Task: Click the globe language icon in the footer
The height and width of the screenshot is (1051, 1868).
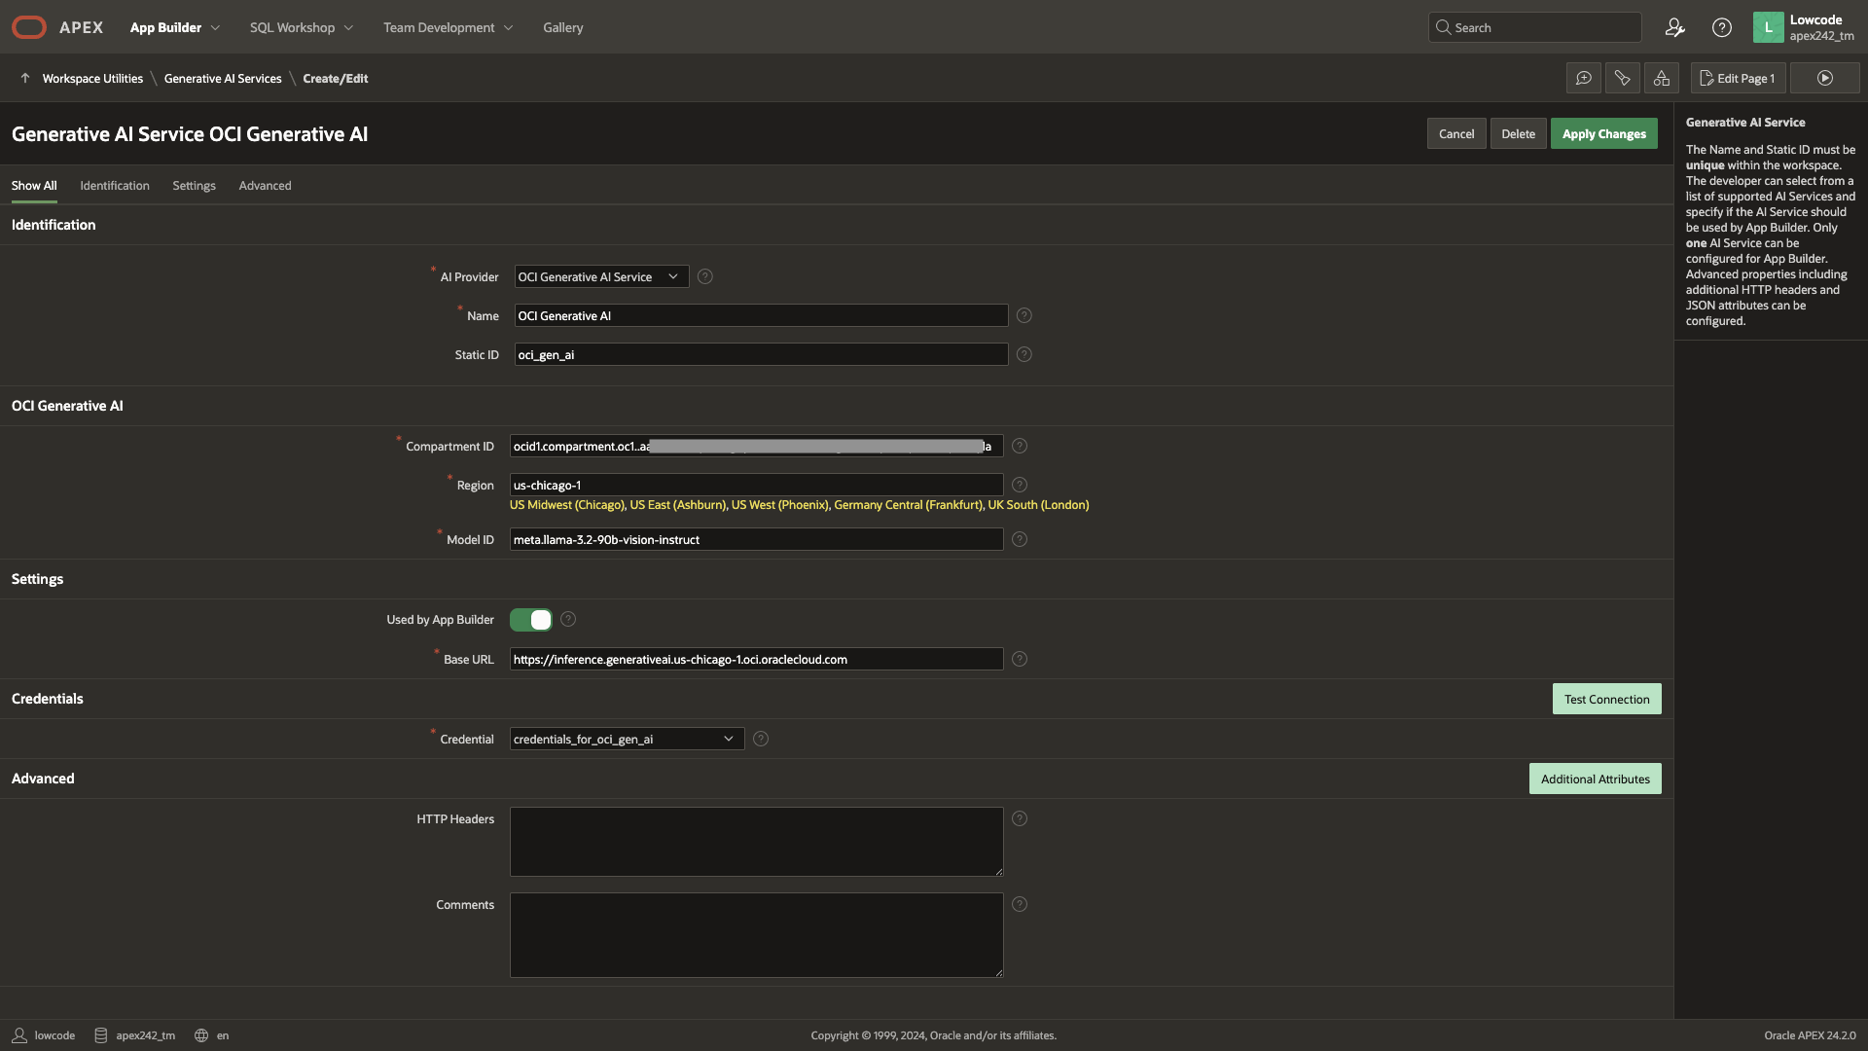Action: pos(201,1035)
